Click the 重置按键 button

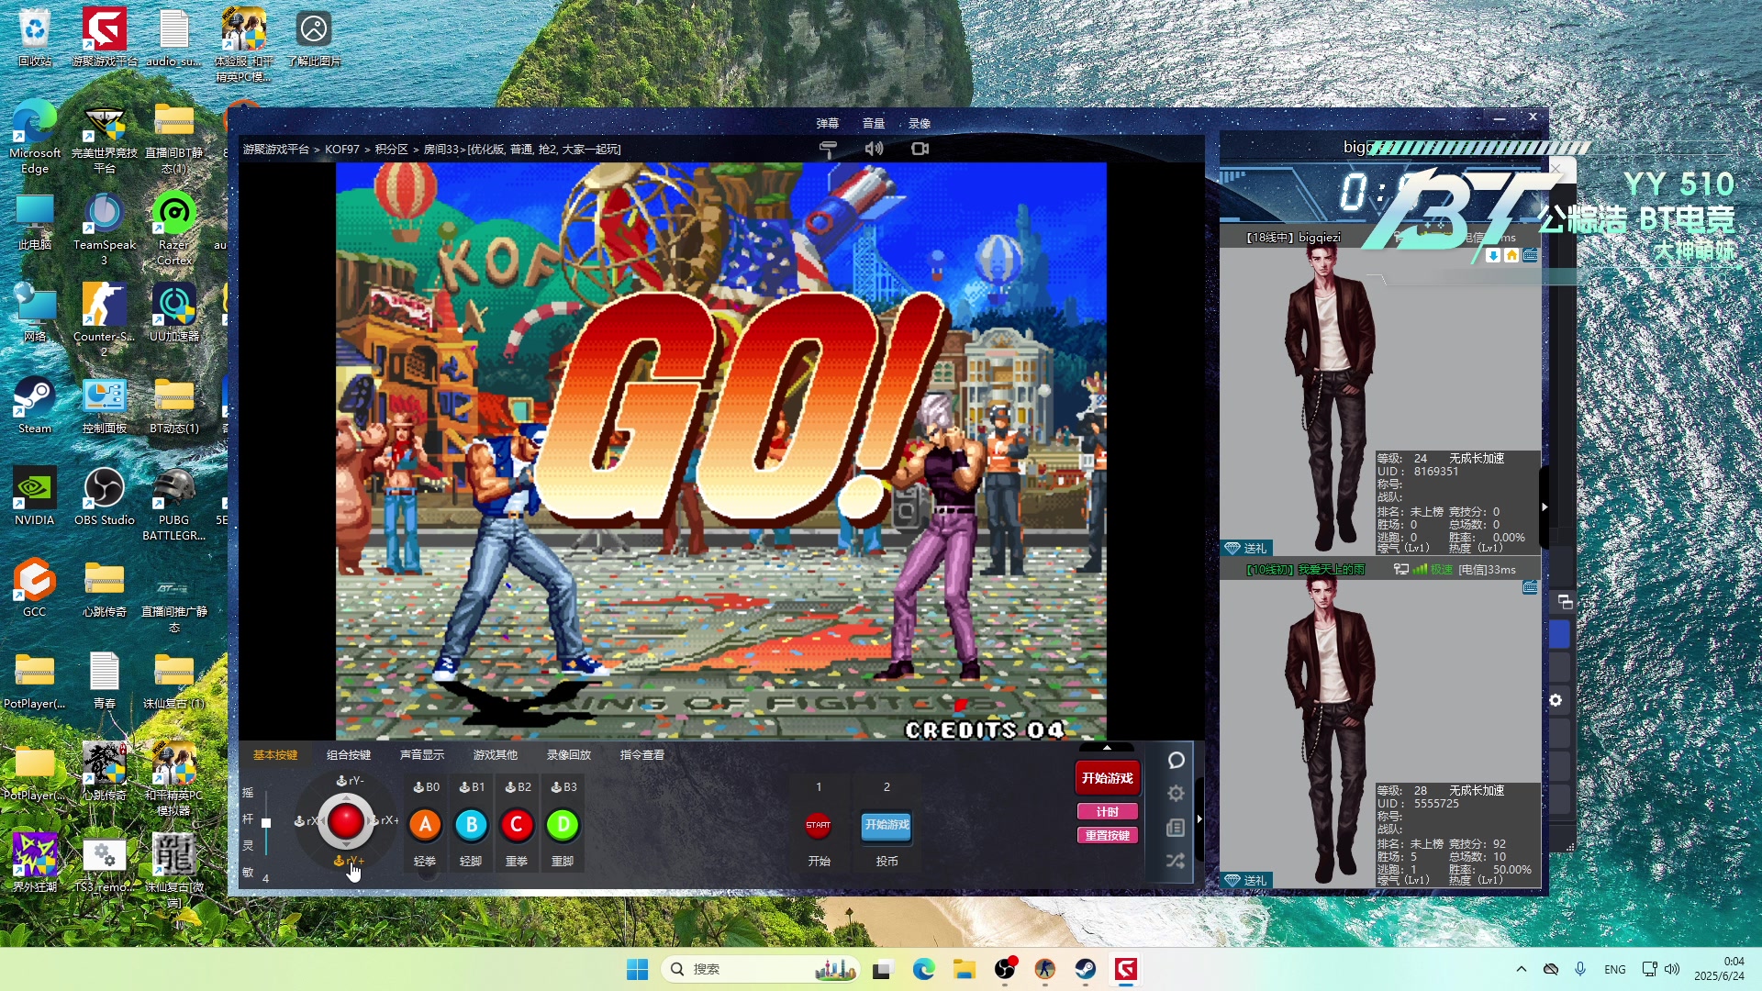click(x=1108, y=836)
